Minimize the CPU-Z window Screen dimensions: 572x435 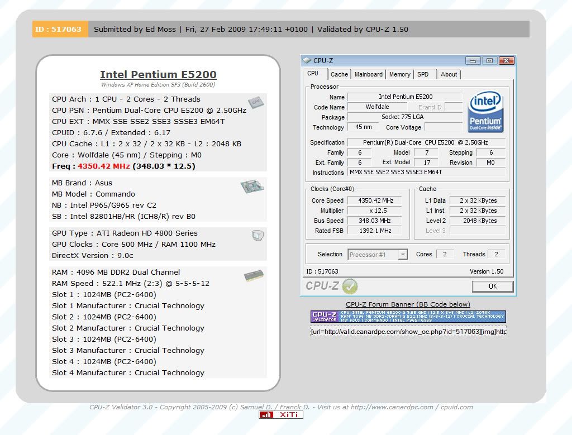click(x=473, y=60)
